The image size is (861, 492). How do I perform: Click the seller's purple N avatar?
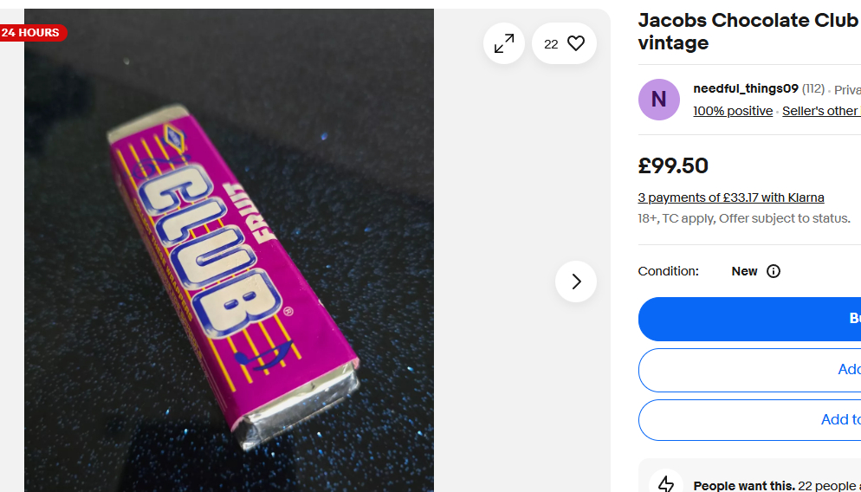coord(659,100)
